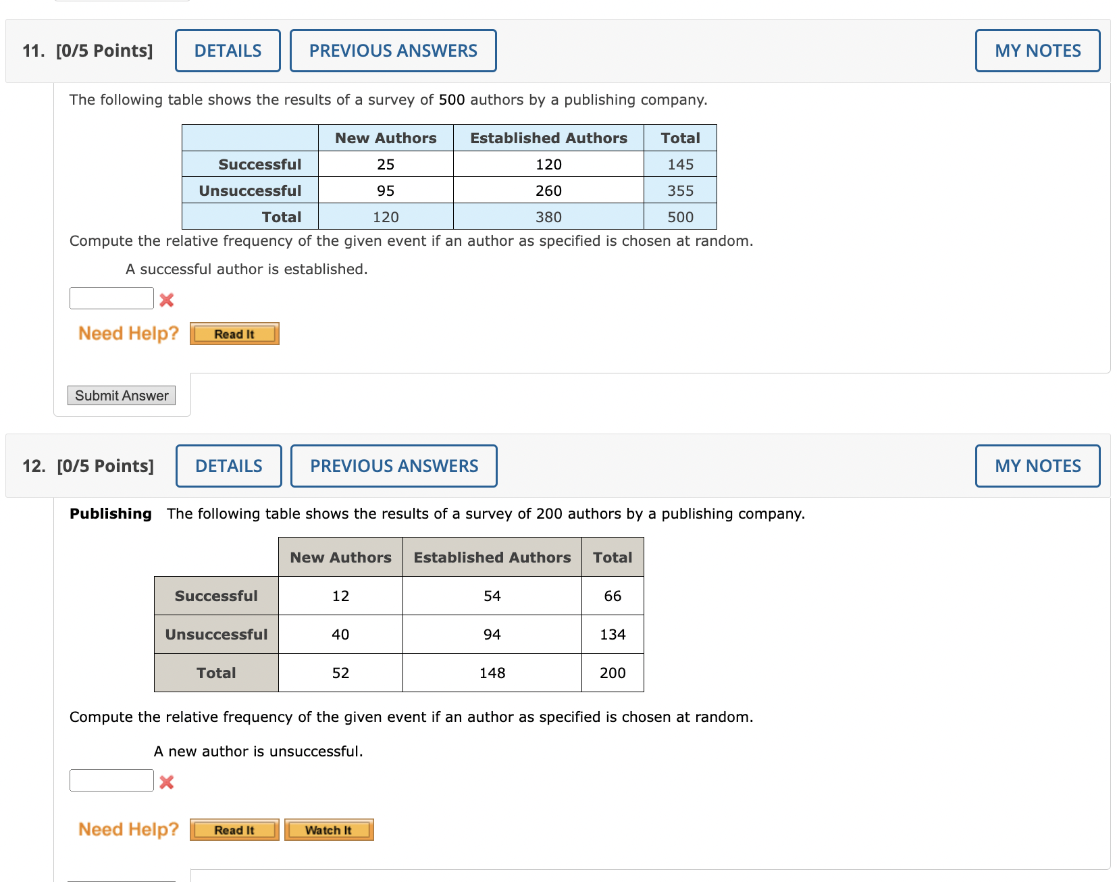1117x882 pixels.
Task: Click Read It button in question 12
Action: tap(234, 829)
